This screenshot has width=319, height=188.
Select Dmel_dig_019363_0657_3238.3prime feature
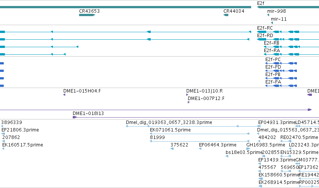click(x=193, y=126)
